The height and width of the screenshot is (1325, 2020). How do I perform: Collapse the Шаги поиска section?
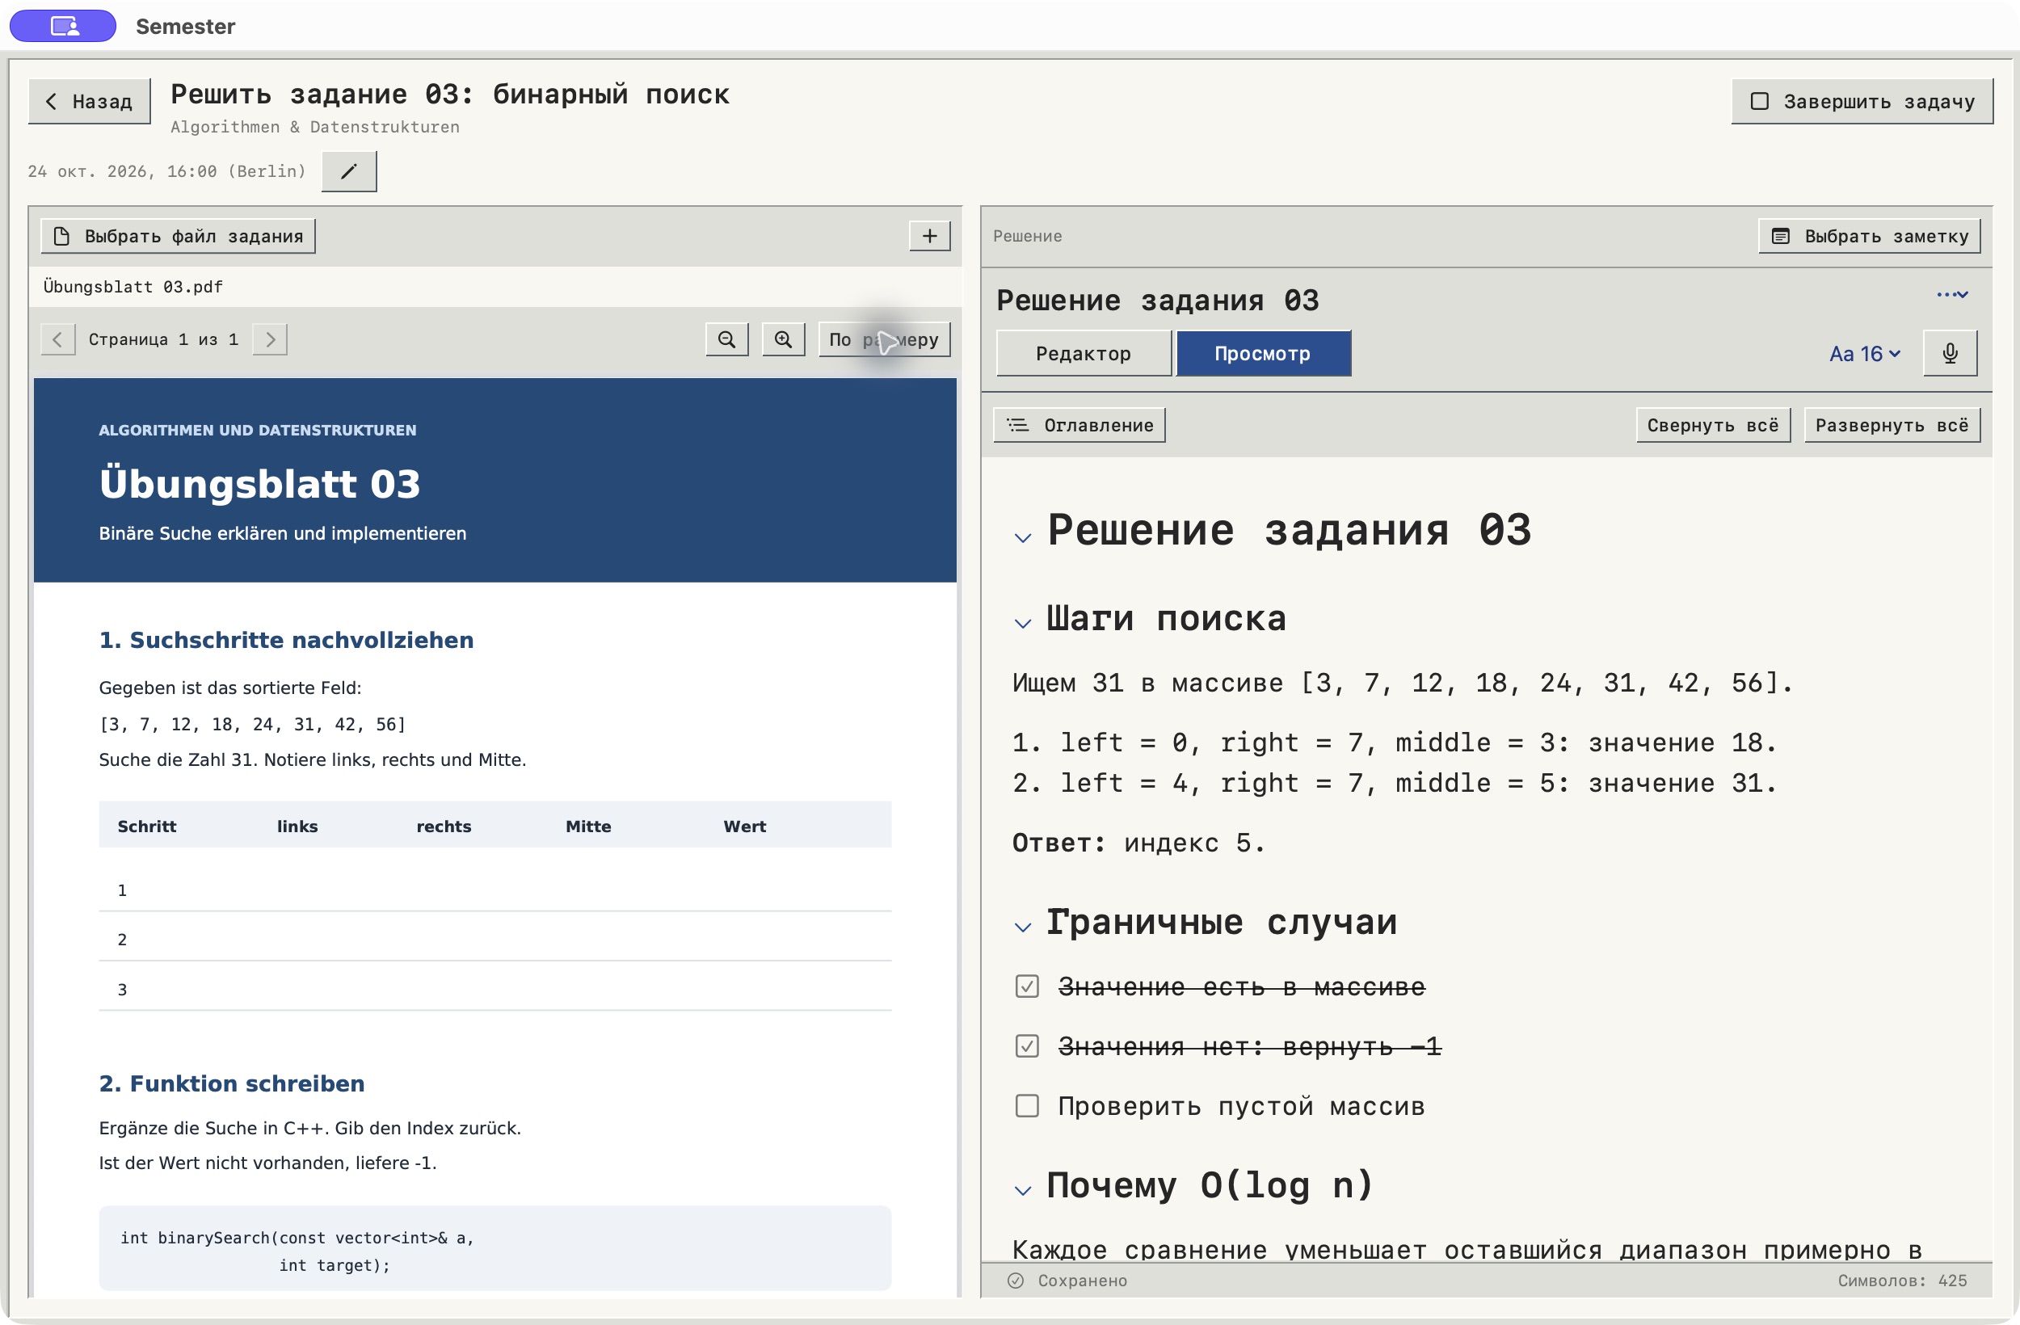point(1023,623)
